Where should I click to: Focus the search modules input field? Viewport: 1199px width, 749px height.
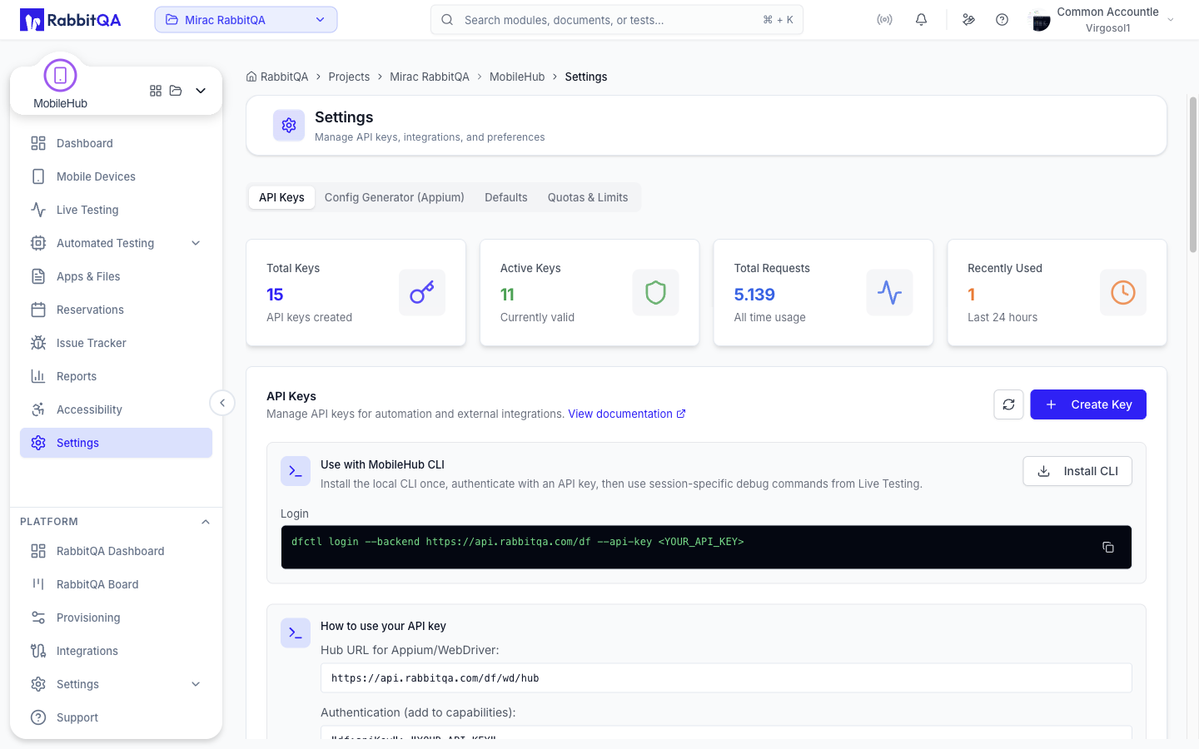pos(617,20)
